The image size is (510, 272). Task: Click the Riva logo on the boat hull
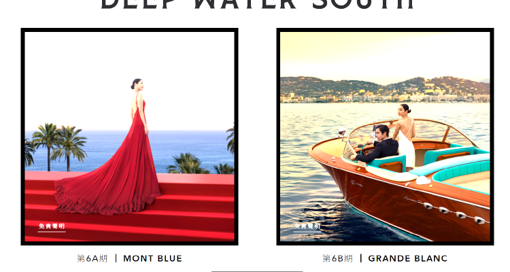click(356, 184)
